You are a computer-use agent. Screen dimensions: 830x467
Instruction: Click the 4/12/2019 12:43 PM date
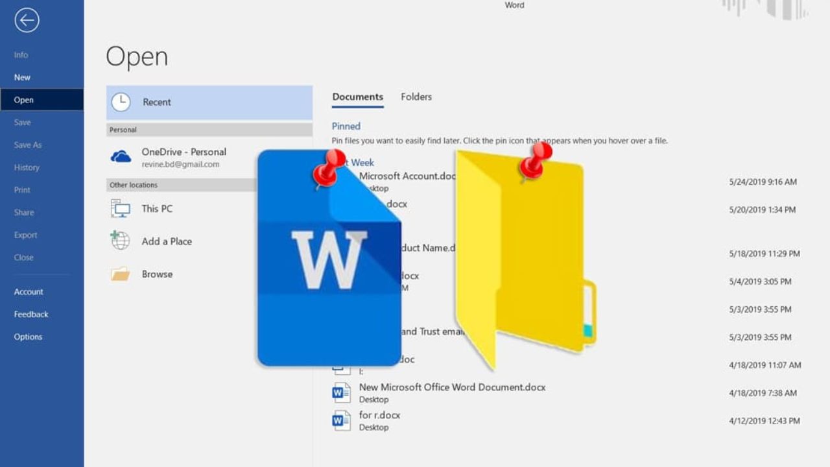765,422
